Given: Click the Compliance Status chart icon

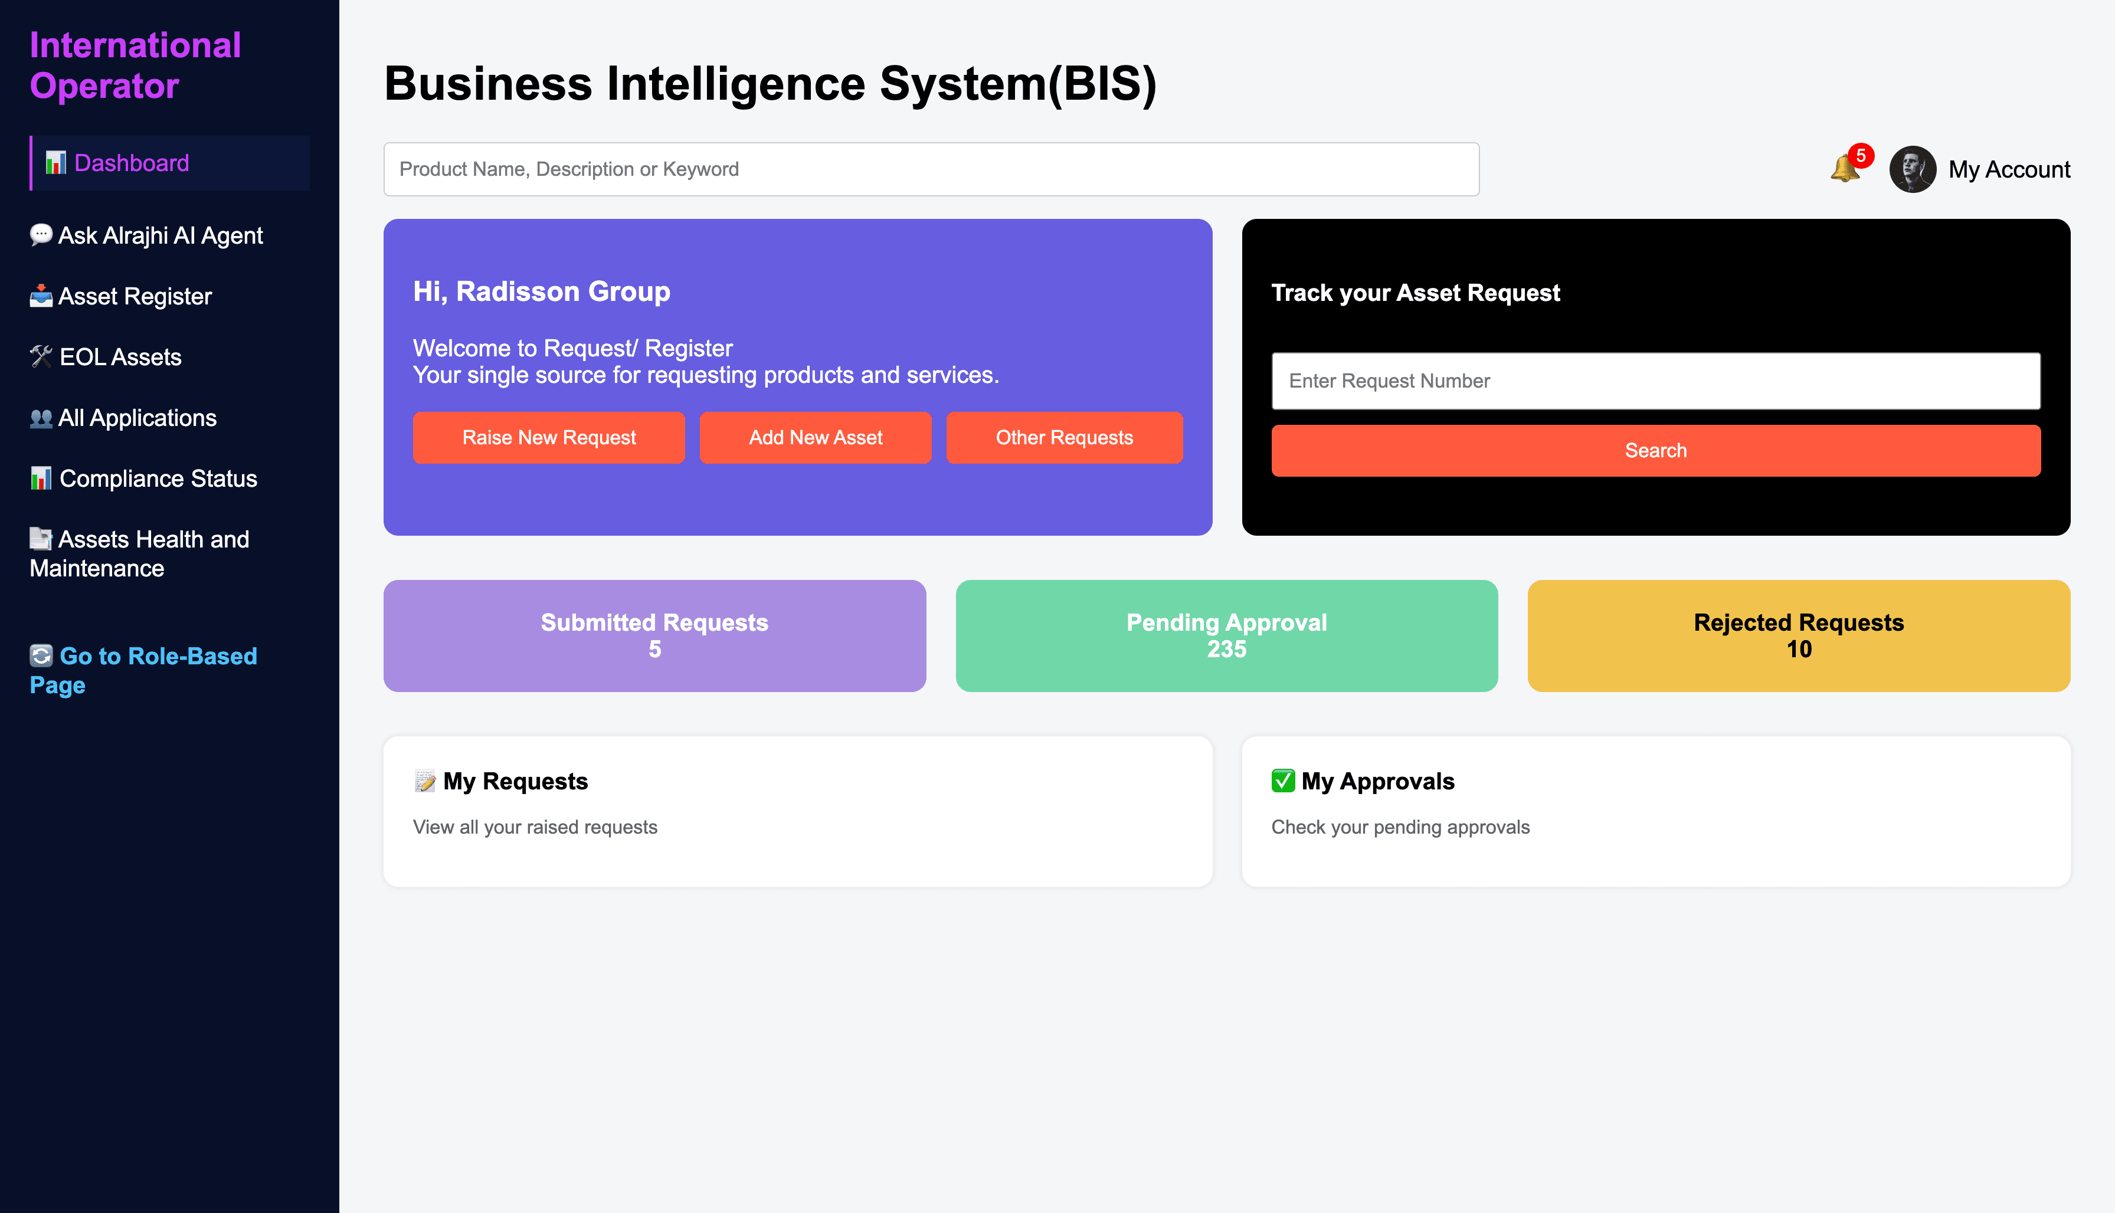Looking at the screenshot, I should 41,478.
